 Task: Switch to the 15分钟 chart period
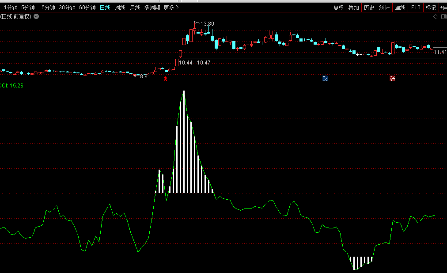tap(47, 8)
